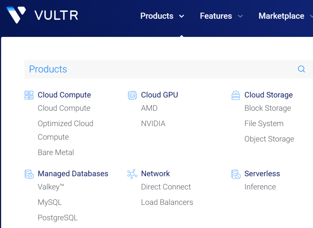This screenshot has height=228, width=313.
Task: Open the Network heading link
Action: pos(156,174)
